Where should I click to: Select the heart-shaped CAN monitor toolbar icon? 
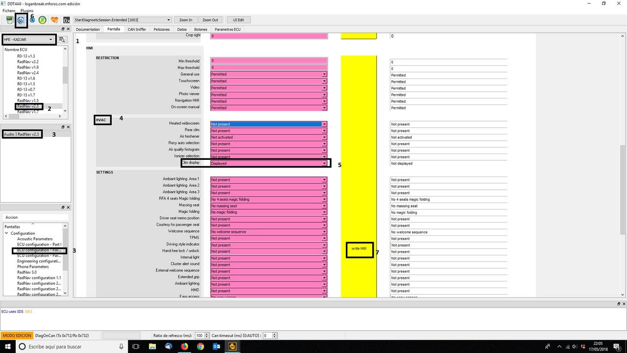pyautogui.click(x=54, y=20)
